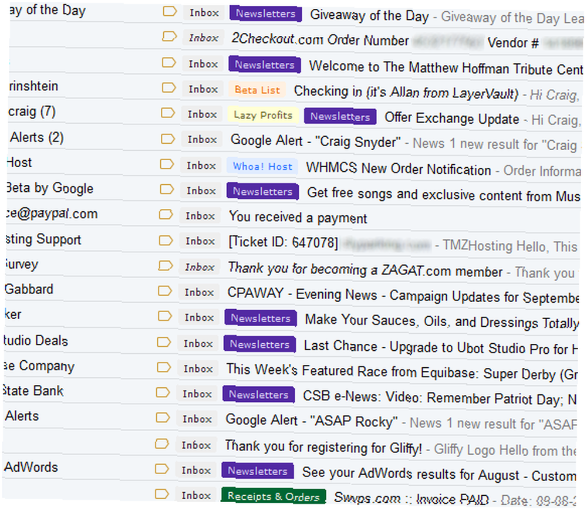Click Inbox label on the Gliffy registration email

point(196,445)
